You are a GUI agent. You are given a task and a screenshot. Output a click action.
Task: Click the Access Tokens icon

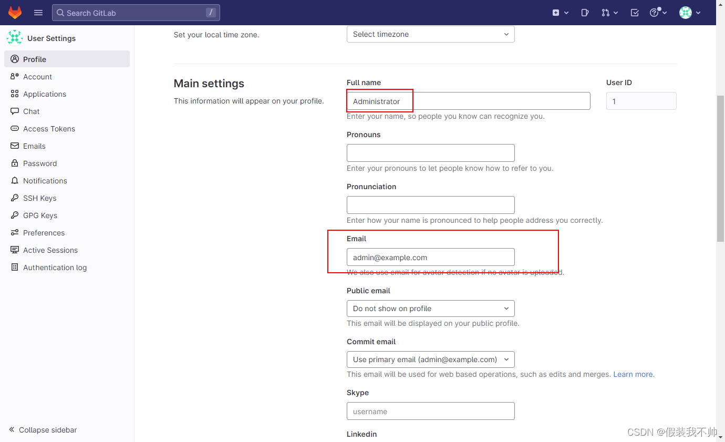click(15, 129)
